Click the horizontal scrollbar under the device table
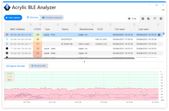This screenshot has width=169, height=111. click(x=70, y=58)
